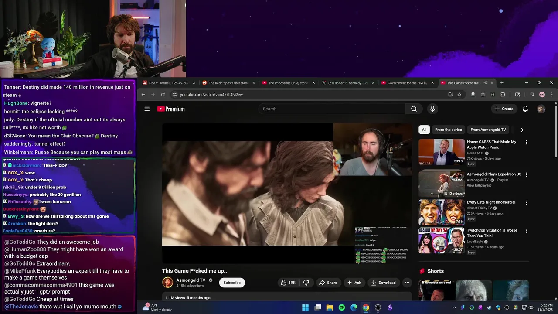Click Asmongold TV channel avatar
558x314 pixels.
pyautogui.click(x=167, y=283)
